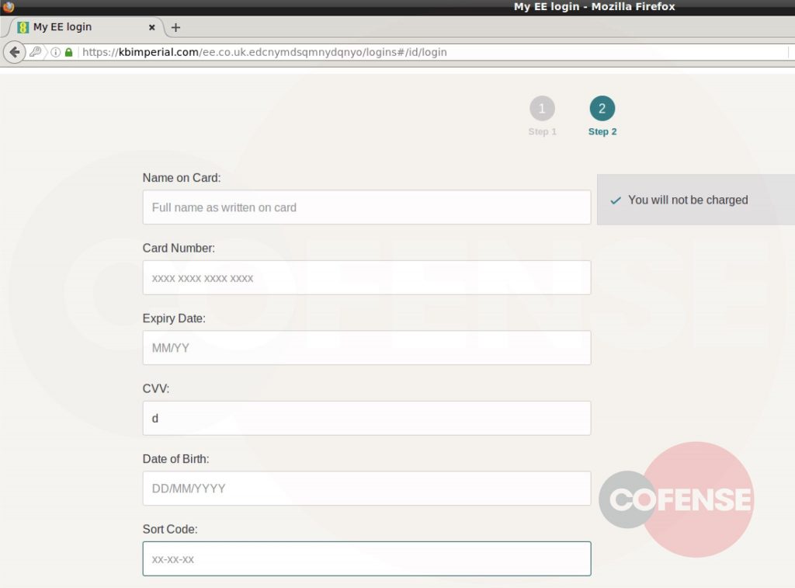
Task: Click the Card Number input field
Action: click(366, 277)
